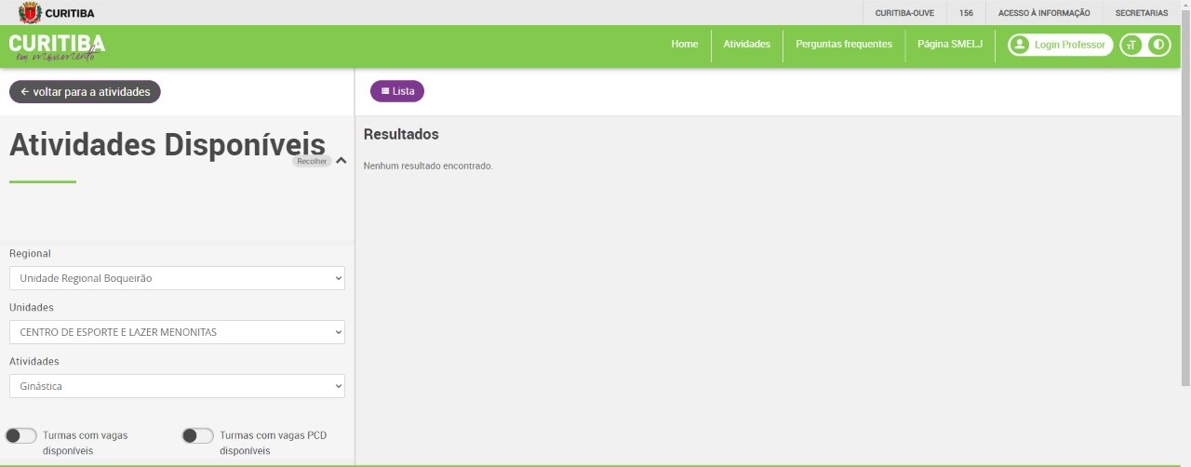Open SECRETARIAS top link

[1142, 13]
